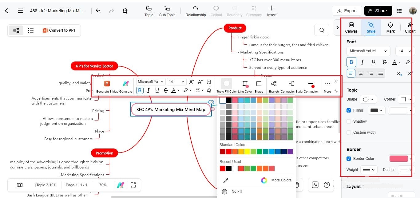Click Generate Slides in the floating toolbar
Viewport: 420px width, 198px height.
(107, 86)
